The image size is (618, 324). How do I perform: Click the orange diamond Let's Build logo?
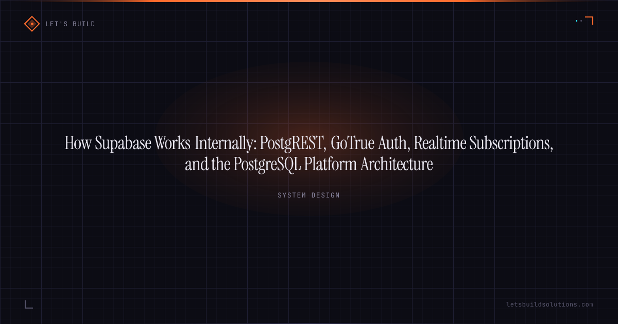32,24
